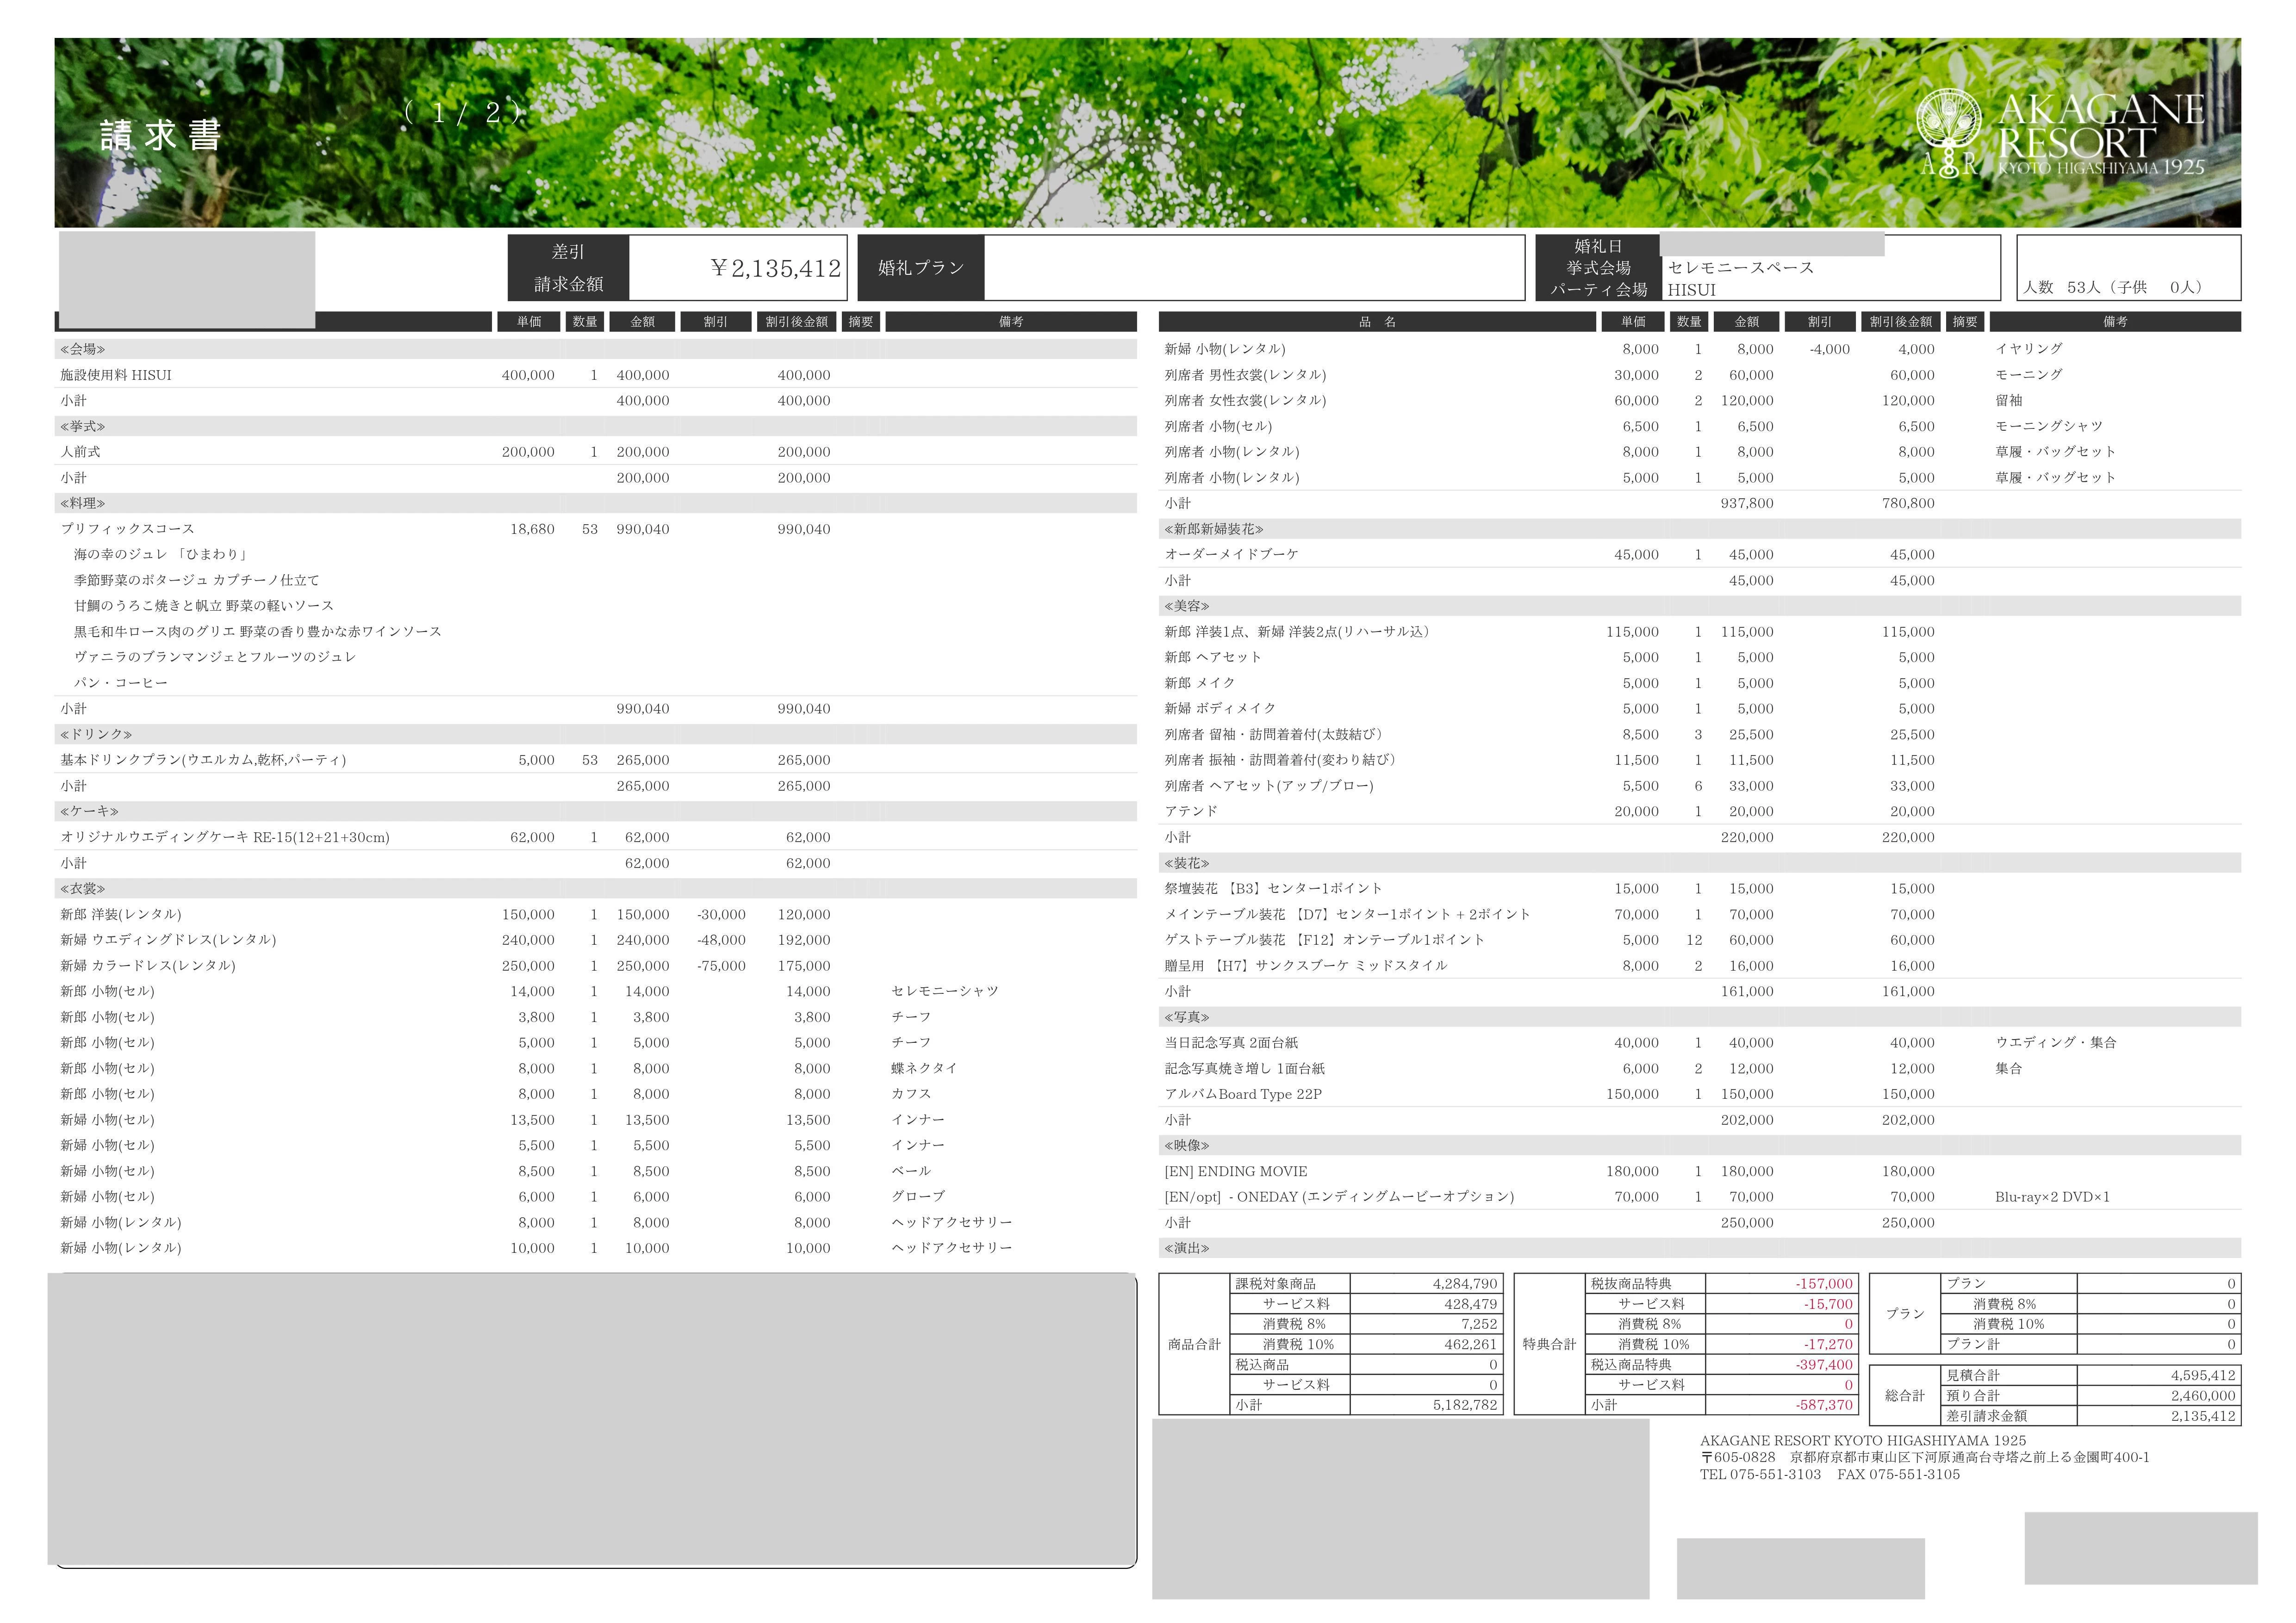The image size is (2296, 1623).
Task: Click the -30,000 discount value
Action: (721, 914)
